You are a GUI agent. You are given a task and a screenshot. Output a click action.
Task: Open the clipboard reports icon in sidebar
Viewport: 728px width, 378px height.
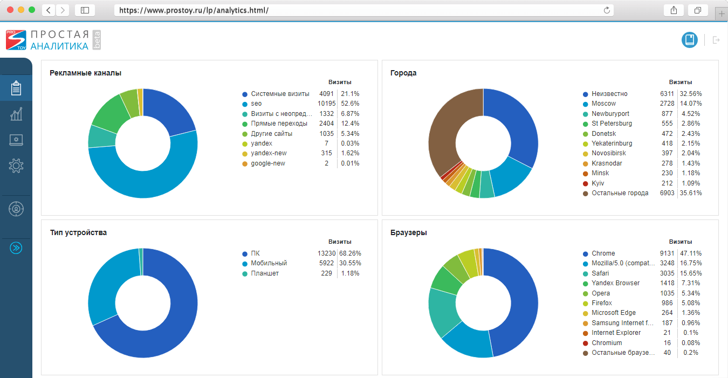tap(16, 88)
